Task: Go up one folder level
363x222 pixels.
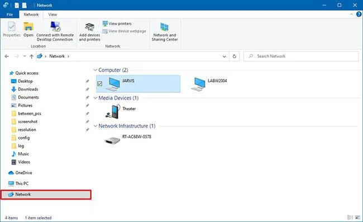Action: pos(31,56)
